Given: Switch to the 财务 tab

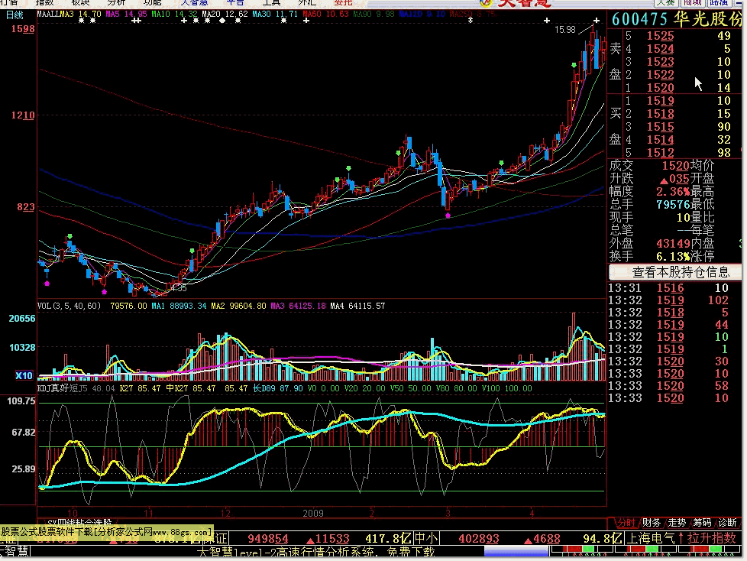Looking at the screenshot, I should tap(652, 523).
